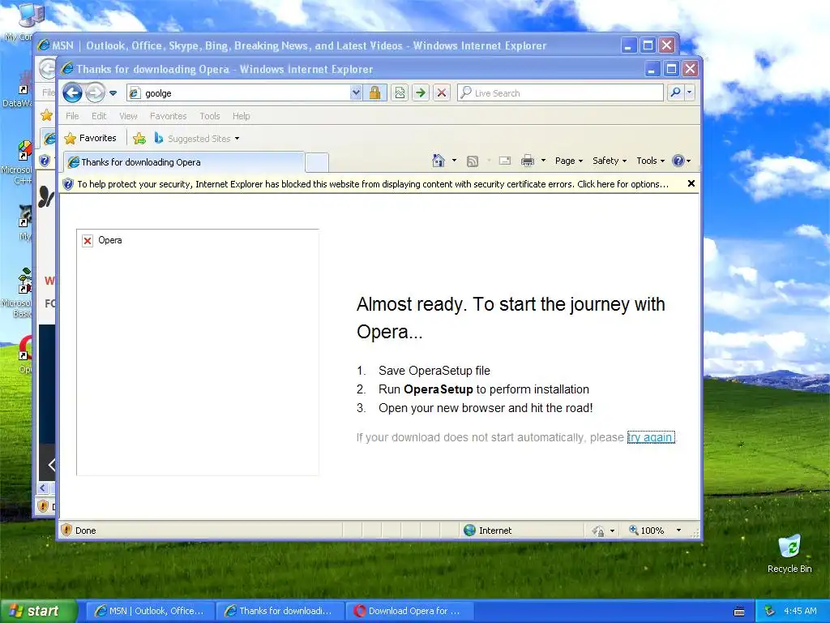Switch to MSN taskbar button
The width and height of the screenshot is (830, 623).
click(150, 611)
